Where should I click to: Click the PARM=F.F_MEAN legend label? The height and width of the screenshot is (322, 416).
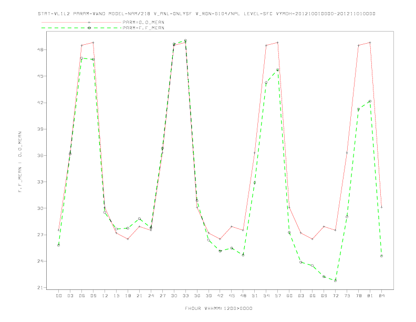[x=143, y=28]
